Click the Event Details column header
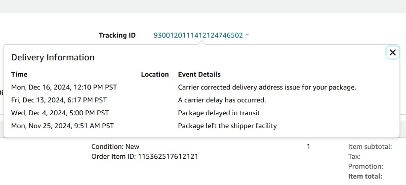 200,75
